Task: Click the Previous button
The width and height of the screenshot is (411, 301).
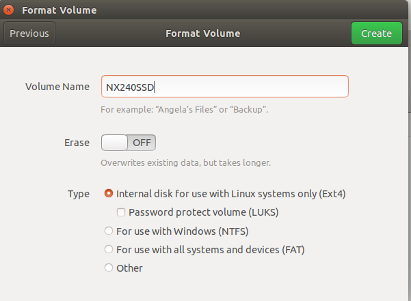Action: click(x=29, y=33)
